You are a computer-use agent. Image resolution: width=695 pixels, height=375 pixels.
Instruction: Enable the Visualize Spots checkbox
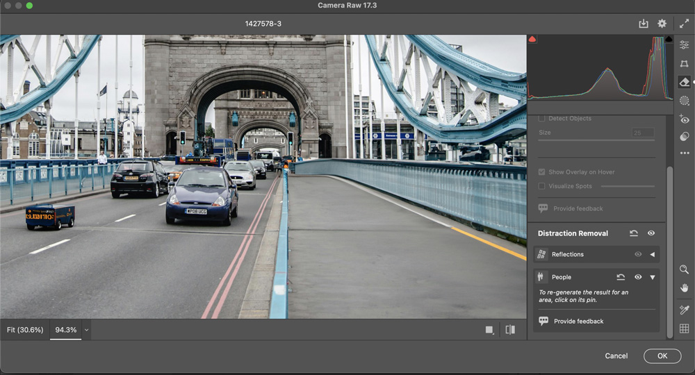click(541, 186)
